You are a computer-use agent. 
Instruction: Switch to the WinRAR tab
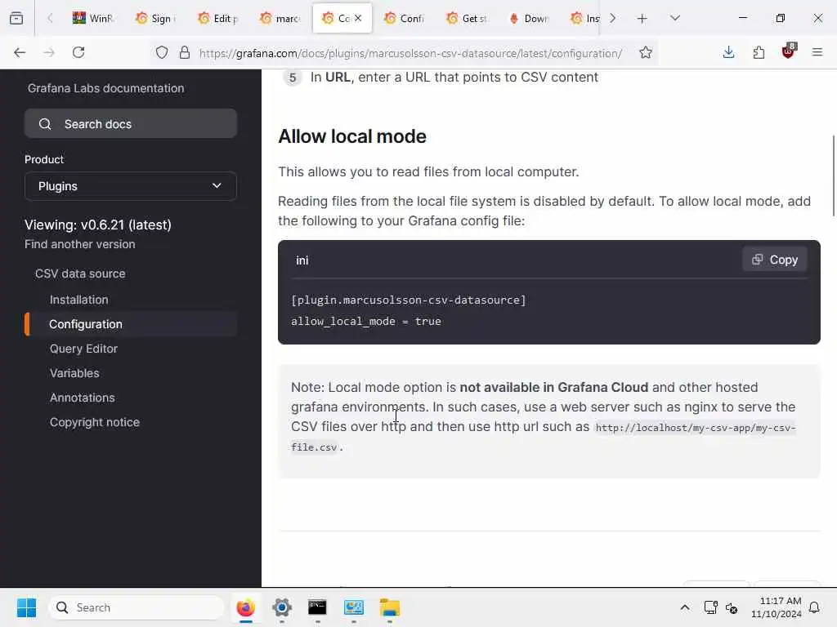[93, 18]
